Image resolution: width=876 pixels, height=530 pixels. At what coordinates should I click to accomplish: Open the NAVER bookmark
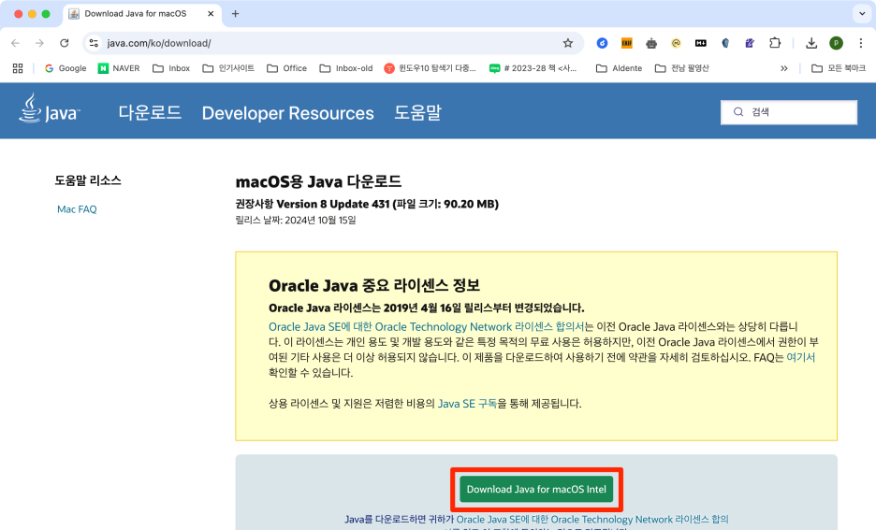coord(119,68)
